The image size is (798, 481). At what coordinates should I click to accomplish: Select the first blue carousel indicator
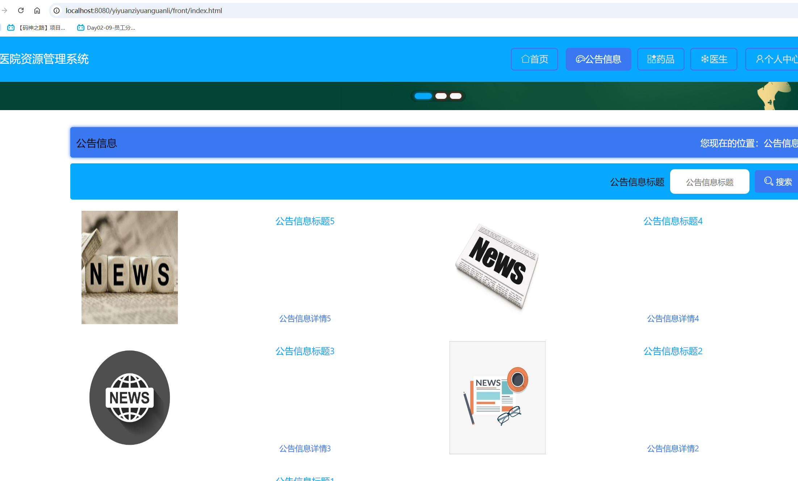click(x=423, y=96)
